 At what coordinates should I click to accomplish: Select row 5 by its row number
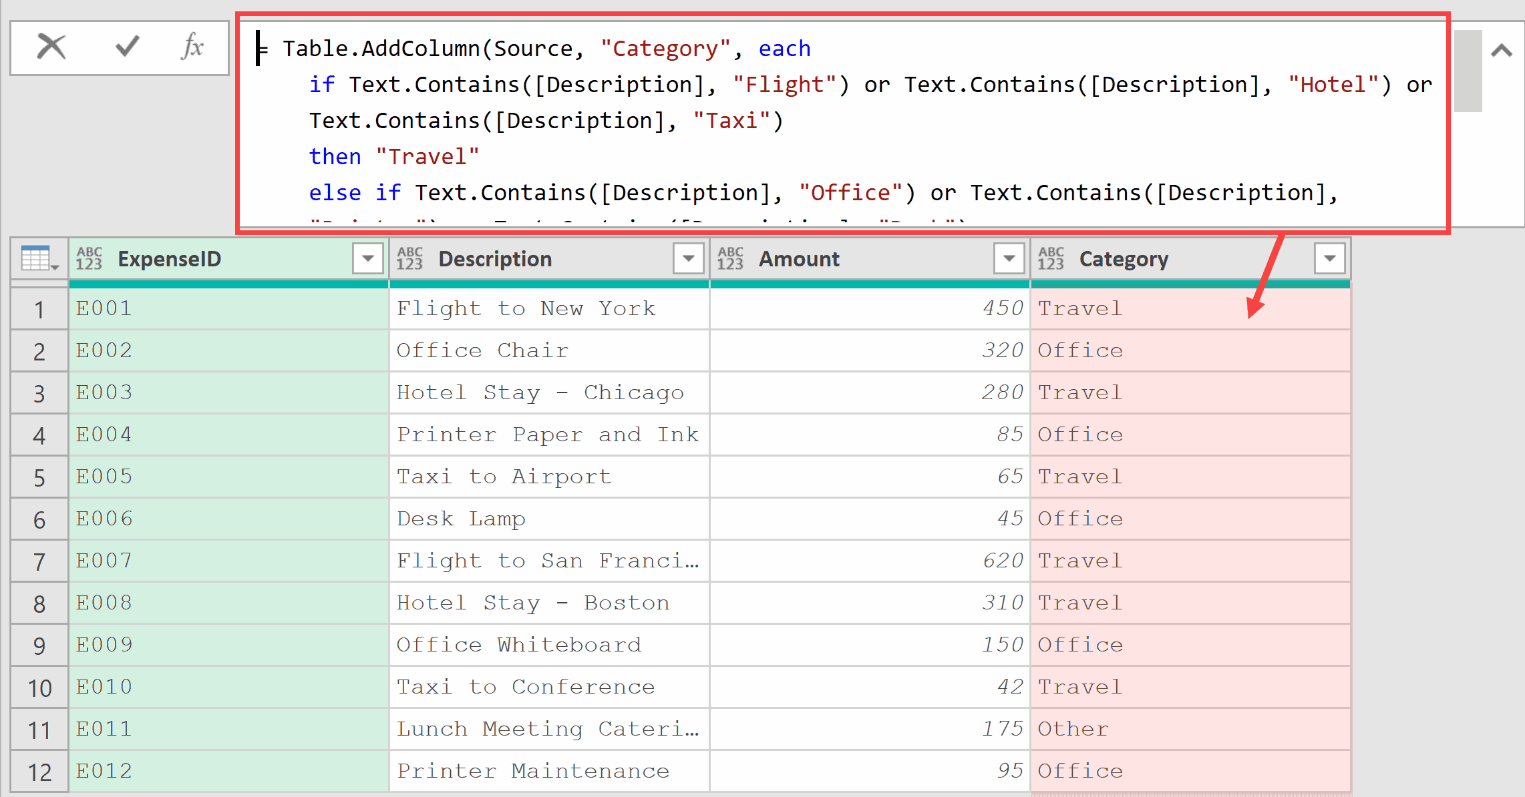point(39,477)
